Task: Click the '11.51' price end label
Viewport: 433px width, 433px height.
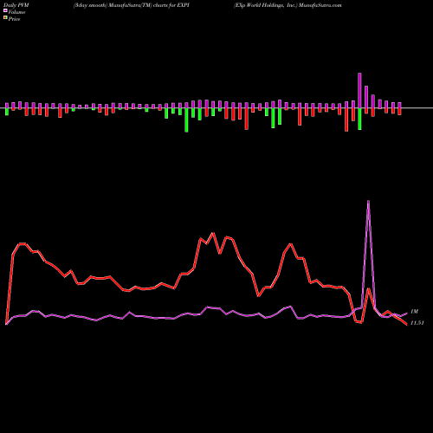Action: [x=417, y=323]
